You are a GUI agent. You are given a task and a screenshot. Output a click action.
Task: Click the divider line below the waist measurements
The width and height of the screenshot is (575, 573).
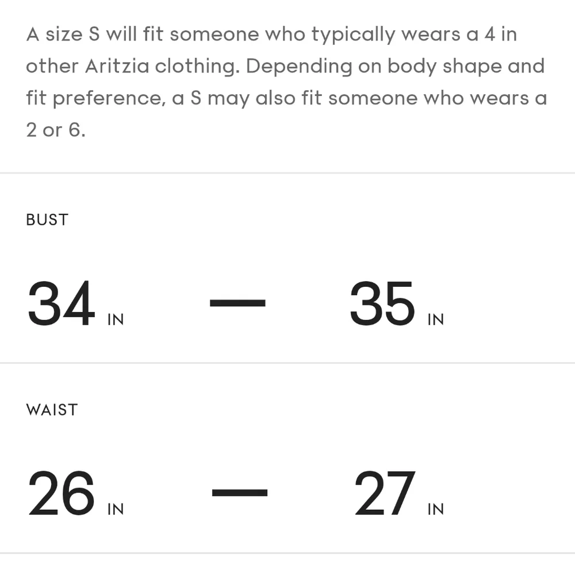287,553
